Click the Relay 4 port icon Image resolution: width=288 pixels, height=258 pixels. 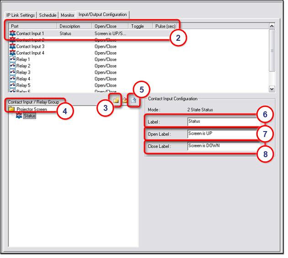12,79
